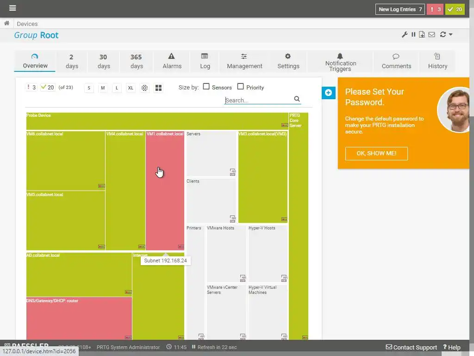Switch to treemap grid view icon
This screenshot has height=356, width=474.
click(x=158, y=88)
